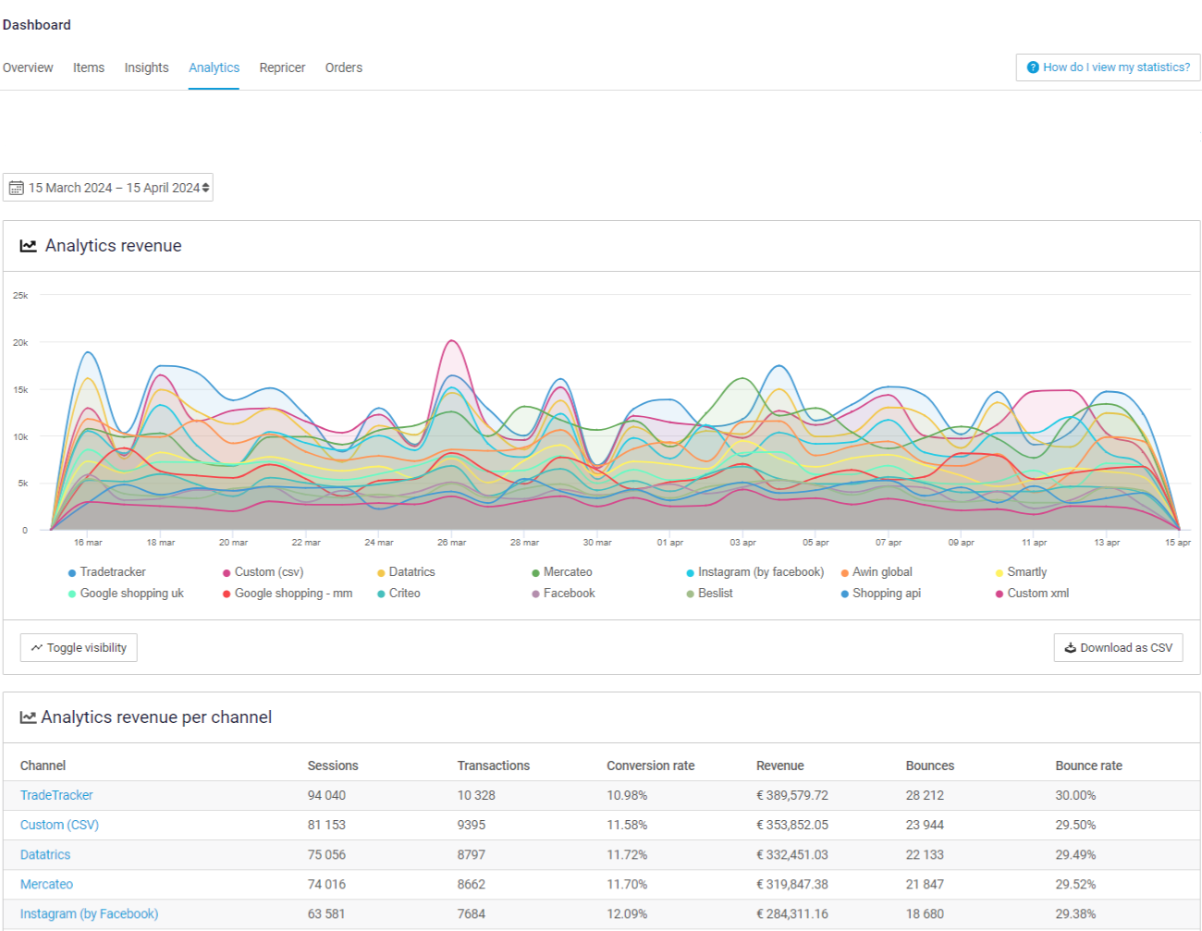This screenshot has height=931, width=1202.
Task: Open the TradeTracker channel link
Action: coord(56,795)
